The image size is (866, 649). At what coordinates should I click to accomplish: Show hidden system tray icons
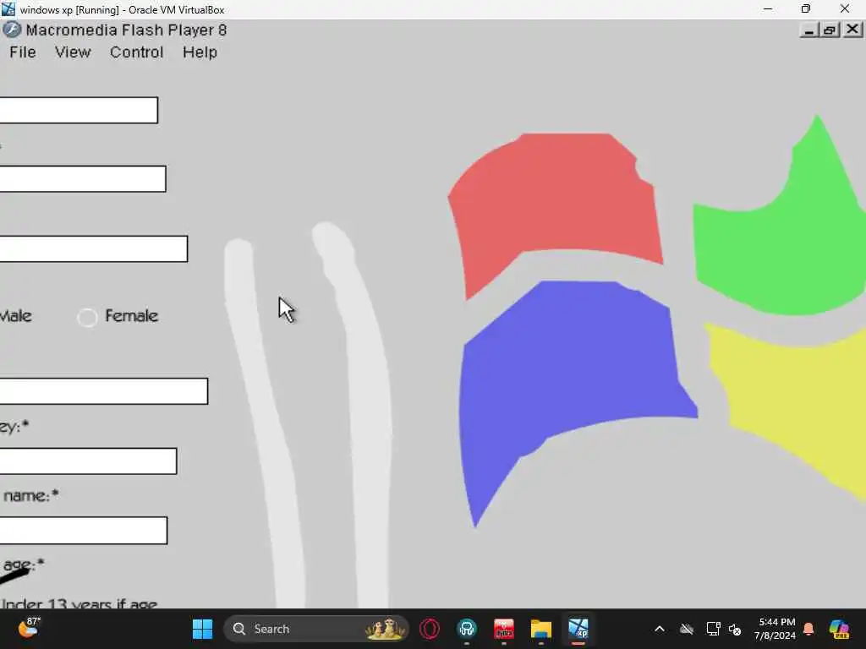click(660, 629)
